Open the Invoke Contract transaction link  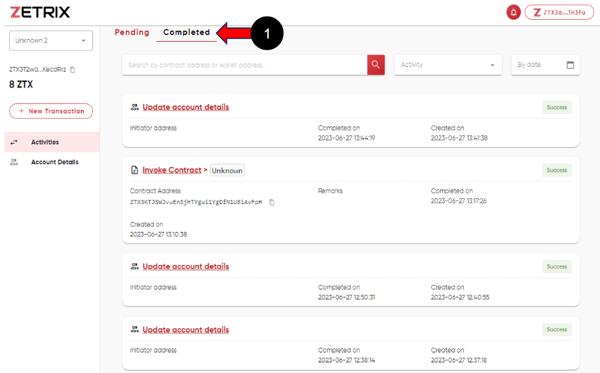click(x=172, y=170)
